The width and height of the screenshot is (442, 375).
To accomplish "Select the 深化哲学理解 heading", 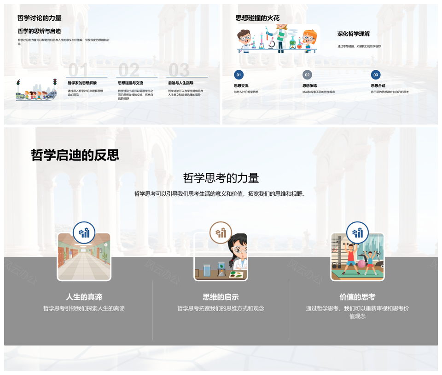I will (353, 34).
